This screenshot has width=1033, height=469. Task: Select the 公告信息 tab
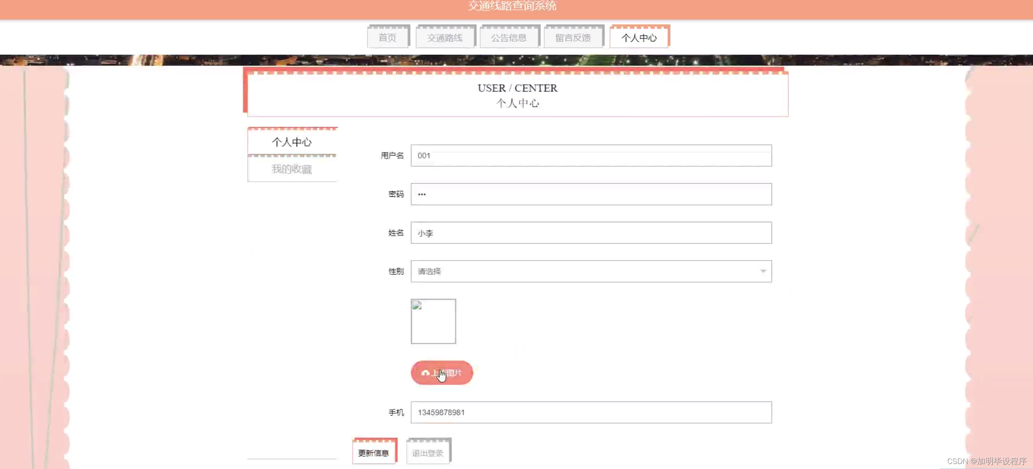[509, 37]
